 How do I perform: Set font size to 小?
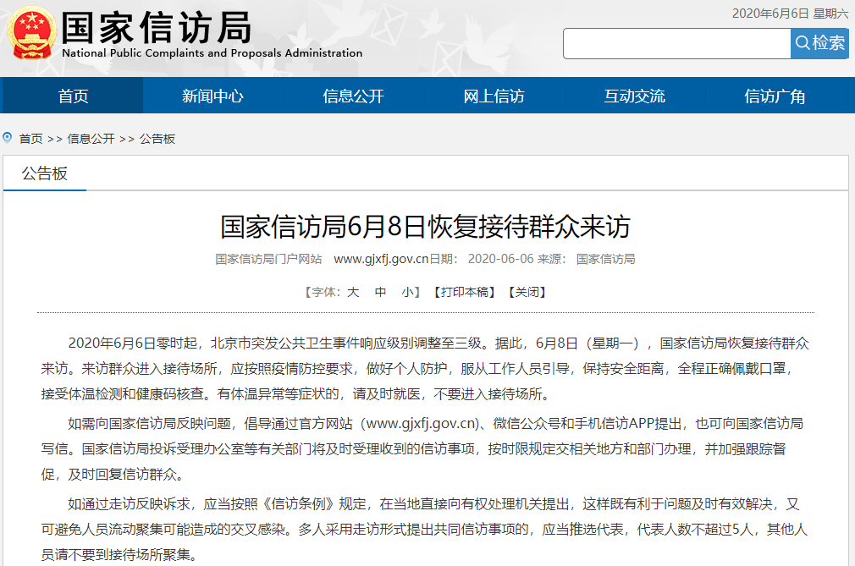tap(407, 292)
